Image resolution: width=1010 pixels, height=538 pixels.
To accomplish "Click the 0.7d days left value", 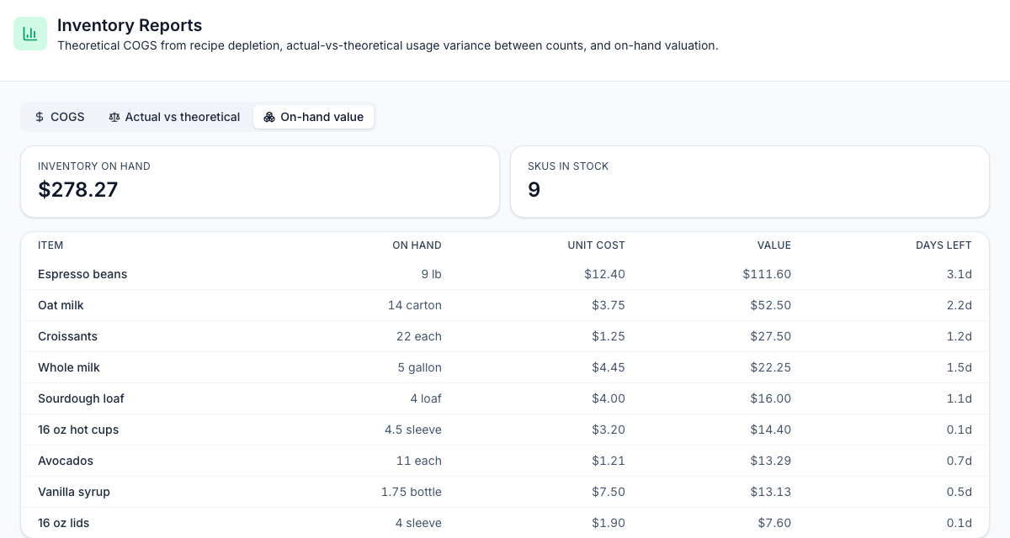I will 959,461.
